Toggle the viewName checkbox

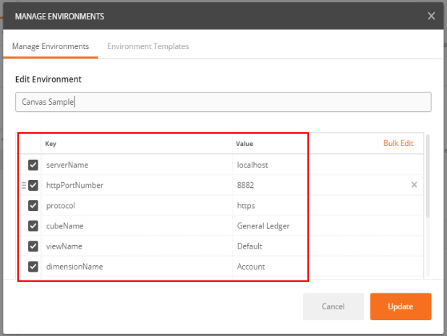pyautogui.click(x=33, y=246)
